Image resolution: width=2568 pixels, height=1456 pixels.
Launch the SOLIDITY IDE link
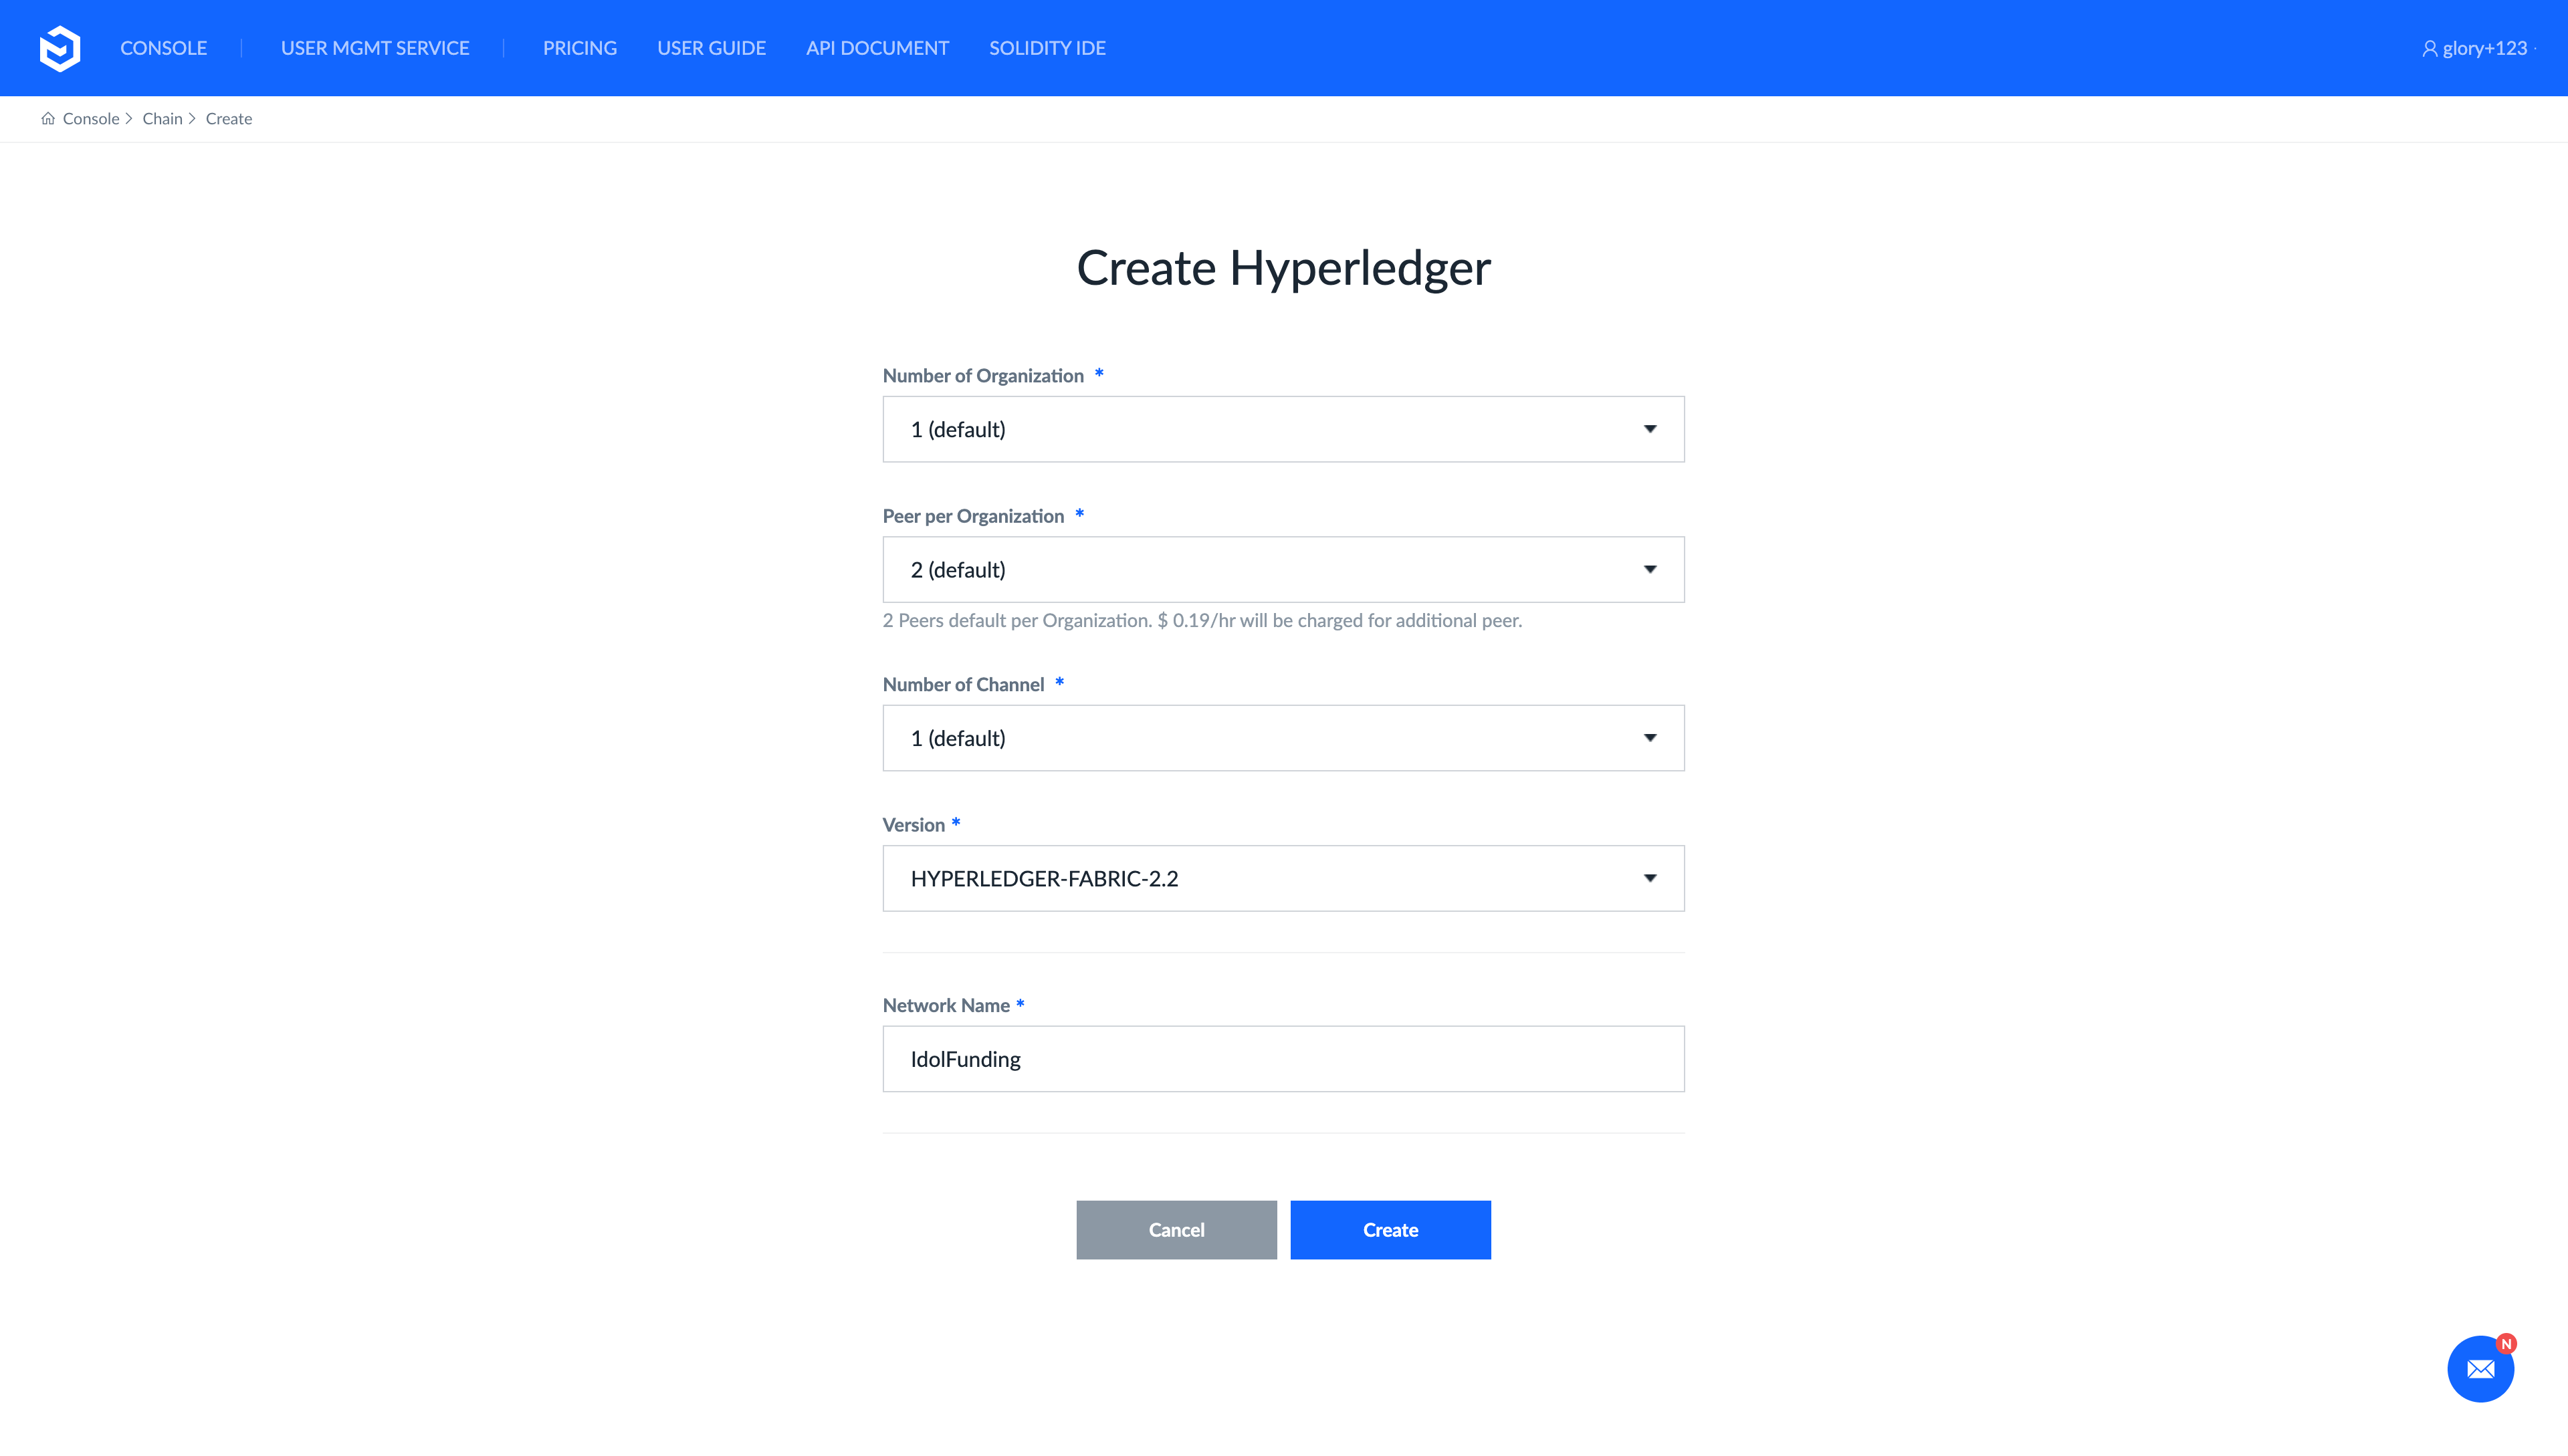pos(1047,48)
